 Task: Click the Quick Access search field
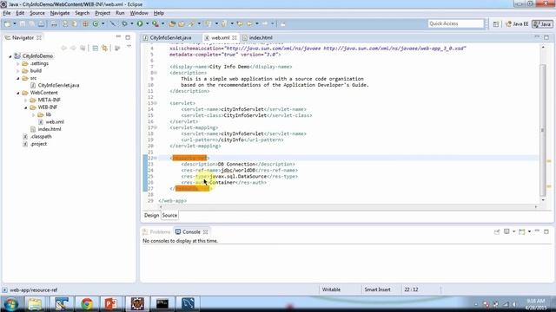pyautogui.click(x=455, y=23)
